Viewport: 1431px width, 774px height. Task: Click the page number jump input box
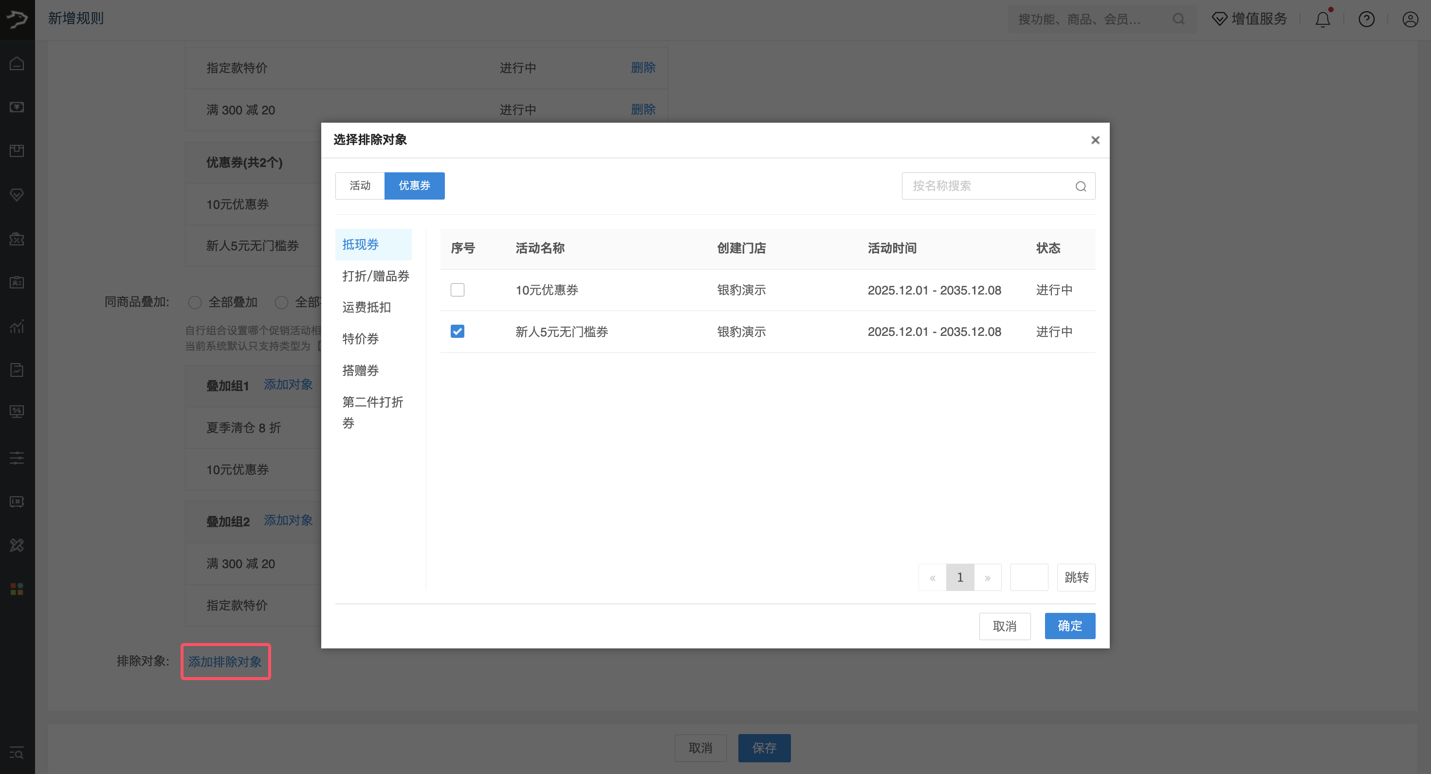[1029, 577]
